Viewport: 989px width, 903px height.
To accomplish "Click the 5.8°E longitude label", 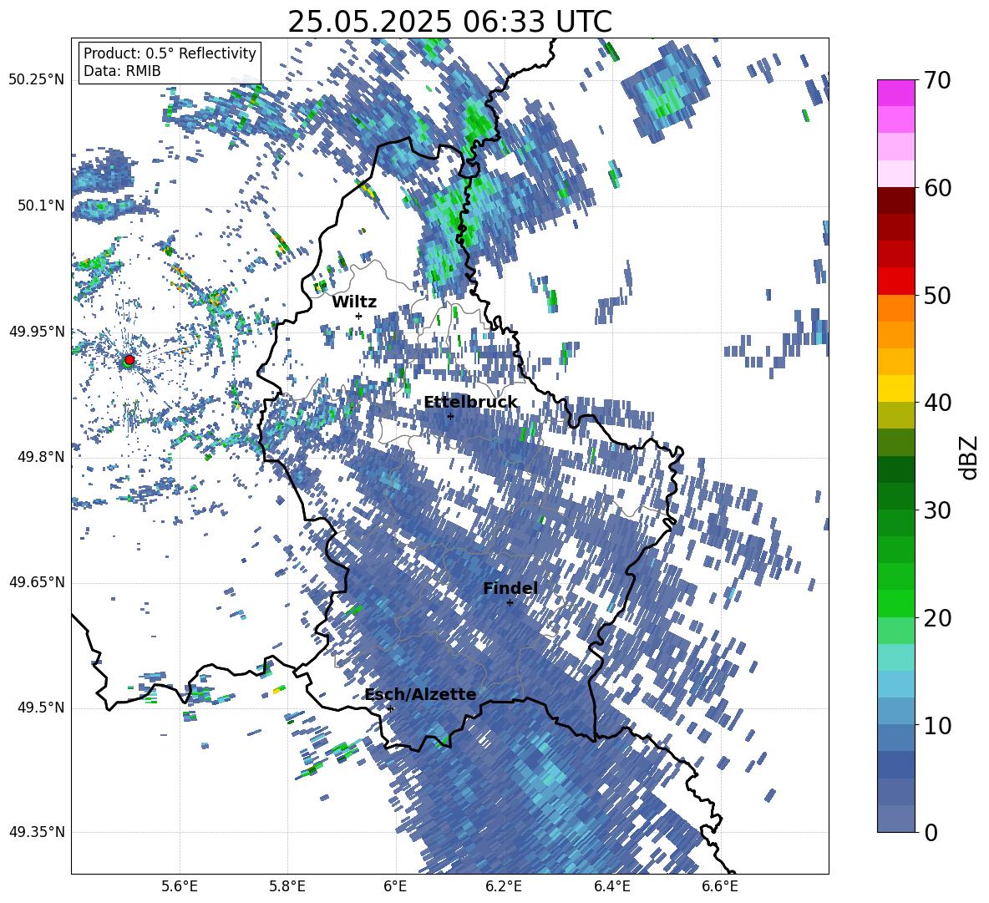I will [287, 886].
